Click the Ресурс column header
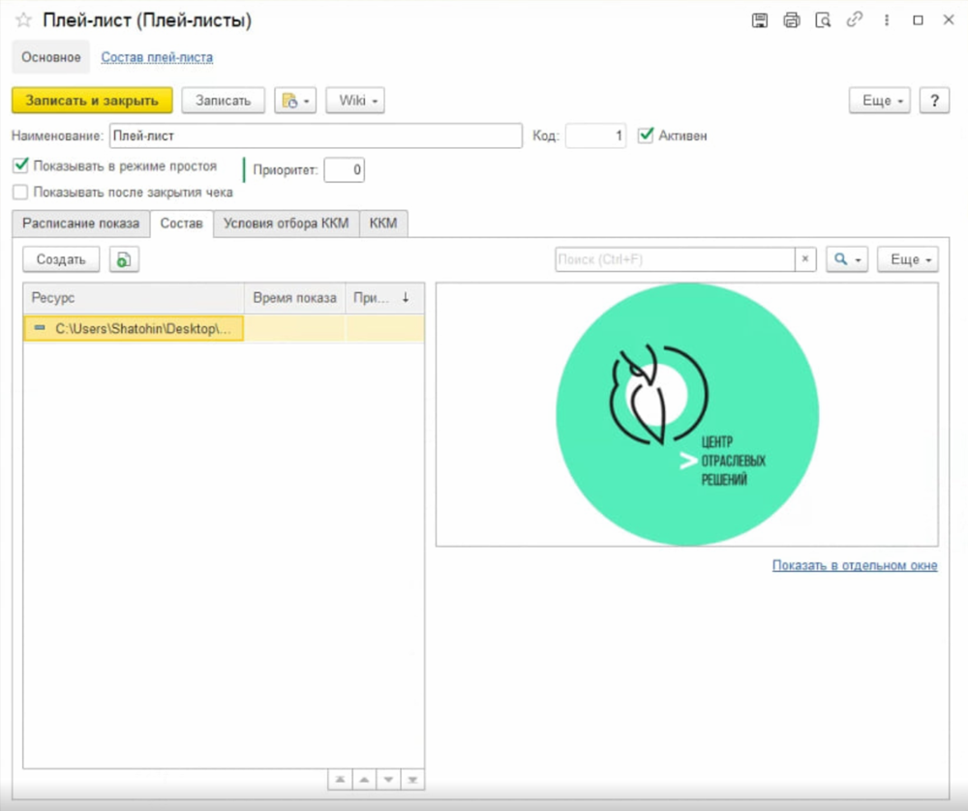Viewport: 968px width, 811px height. click(x=134, y=298)
